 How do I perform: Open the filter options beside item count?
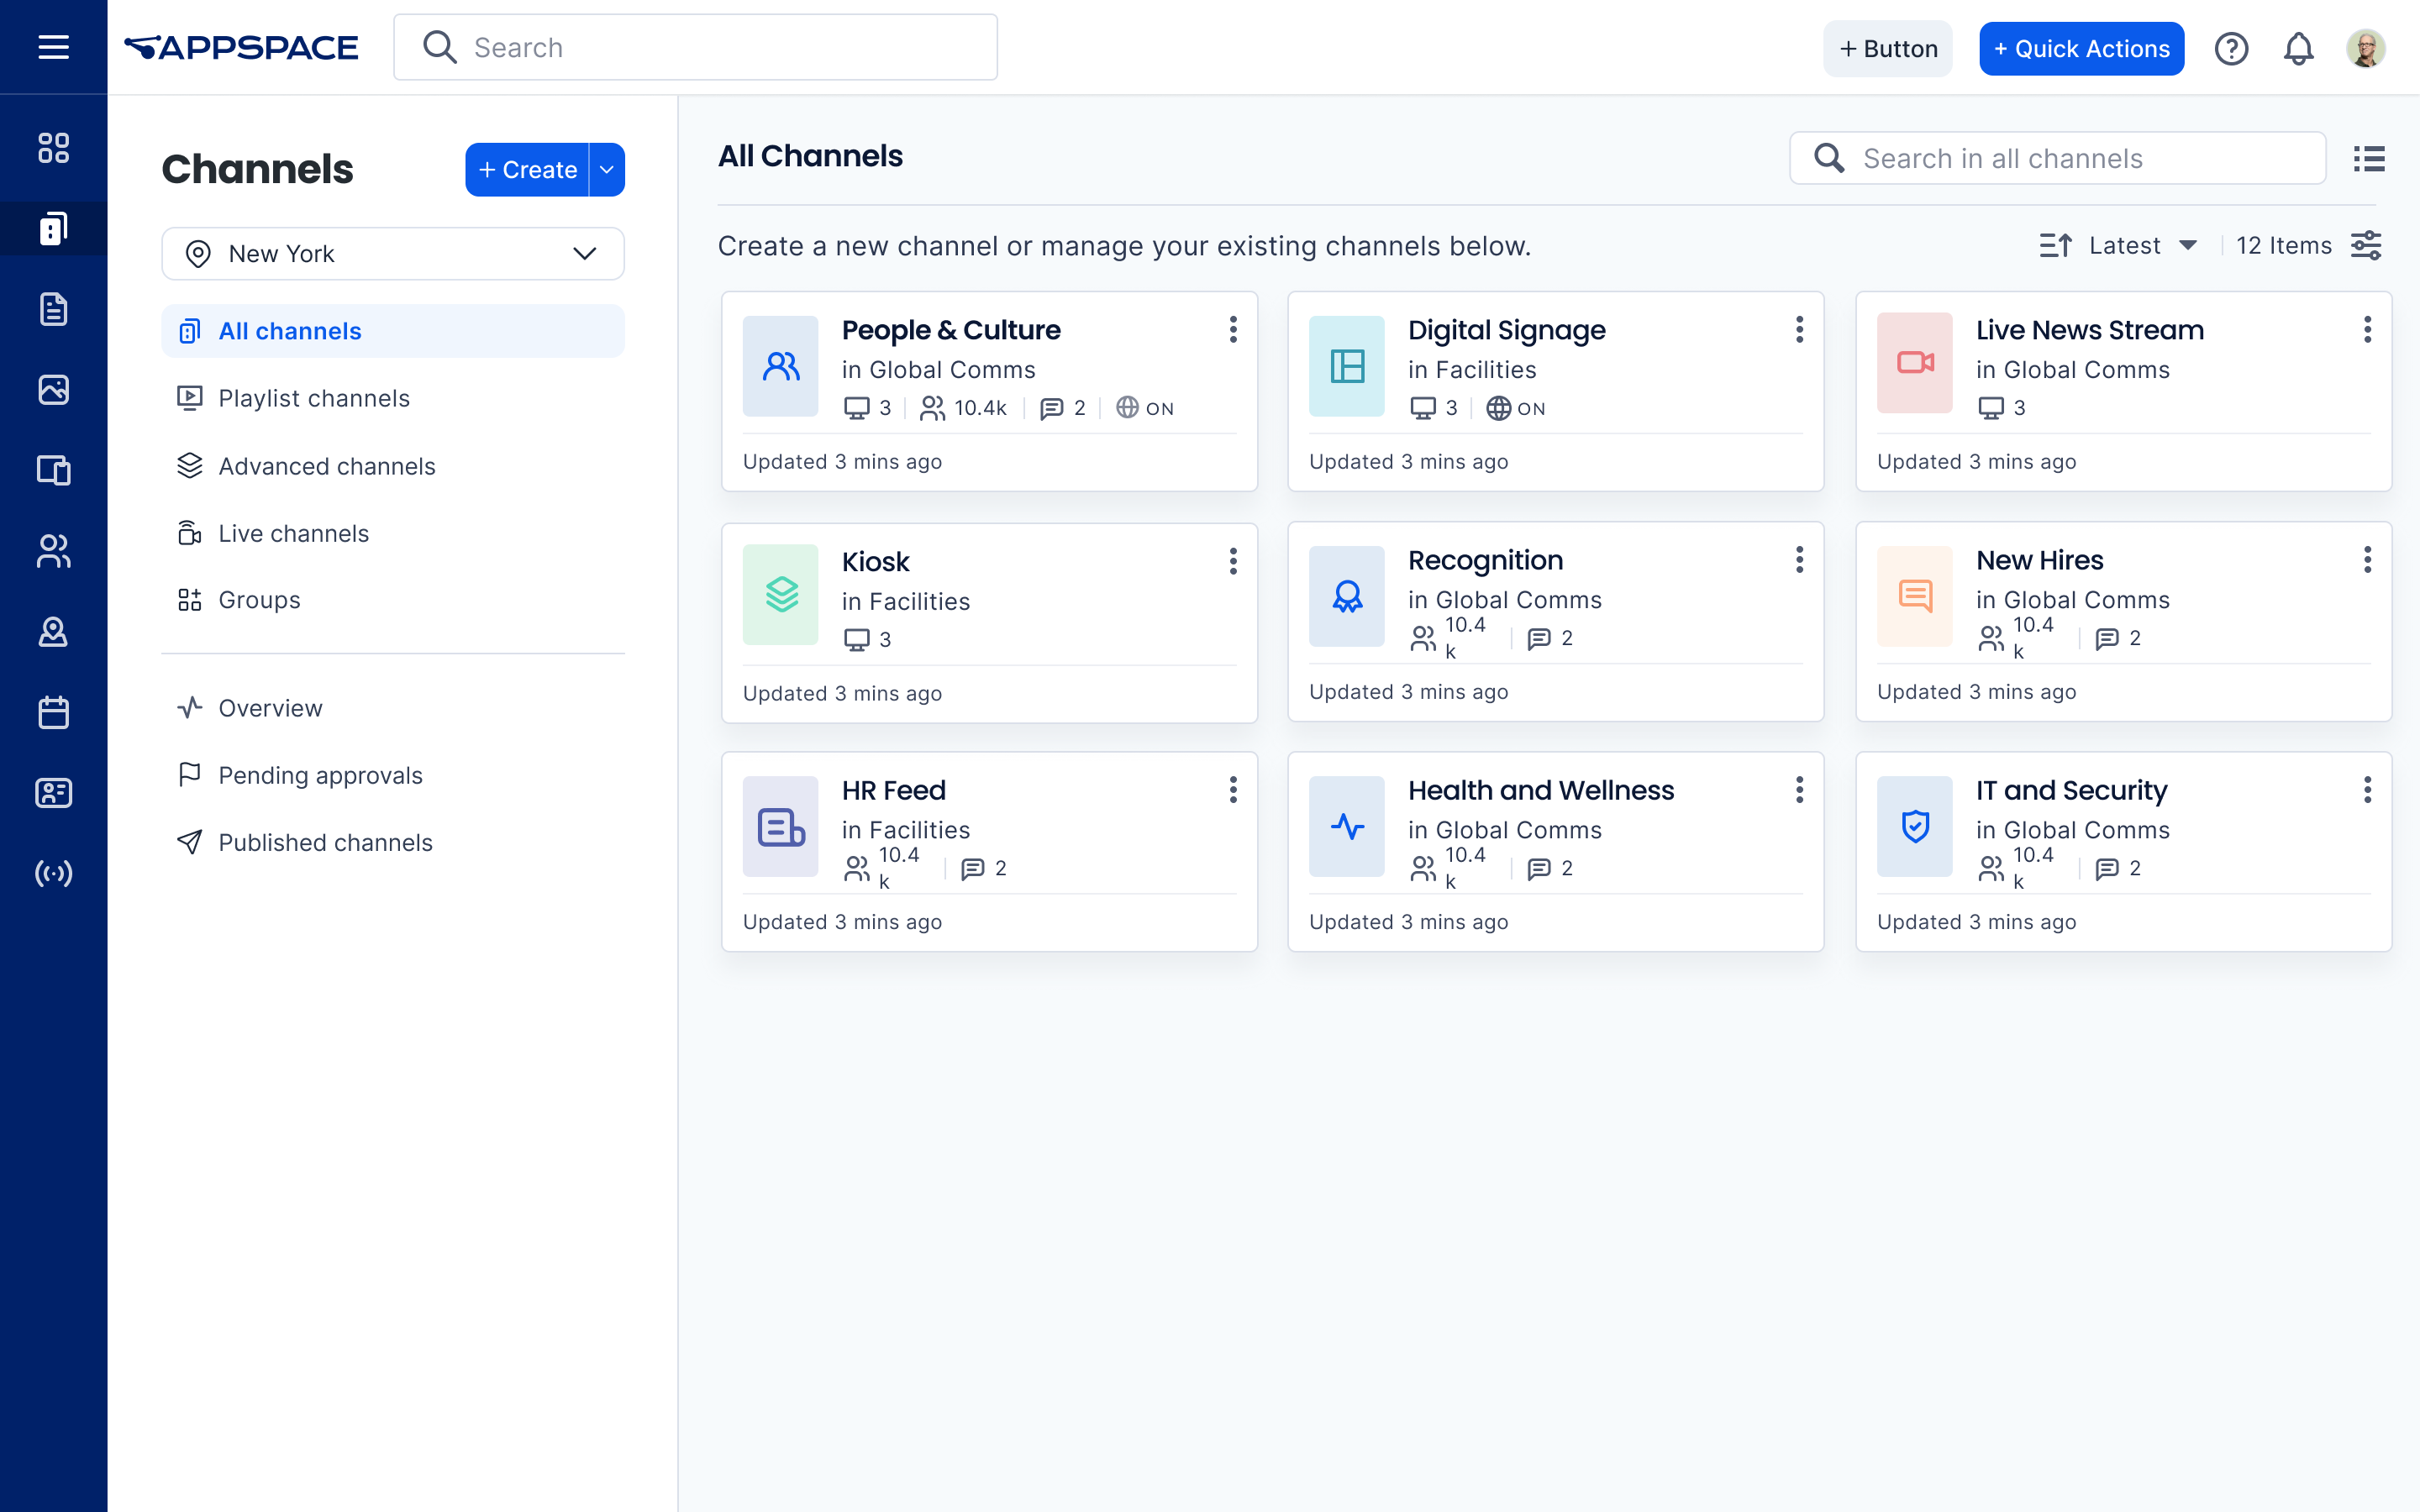click(x=2366, y=245)
